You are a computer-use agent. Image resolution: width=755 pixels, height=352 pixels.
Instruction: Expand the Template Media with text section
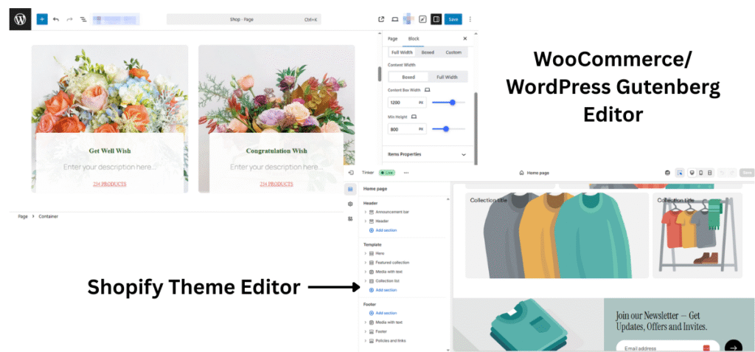pyautogui.click(x=366, y=272)
